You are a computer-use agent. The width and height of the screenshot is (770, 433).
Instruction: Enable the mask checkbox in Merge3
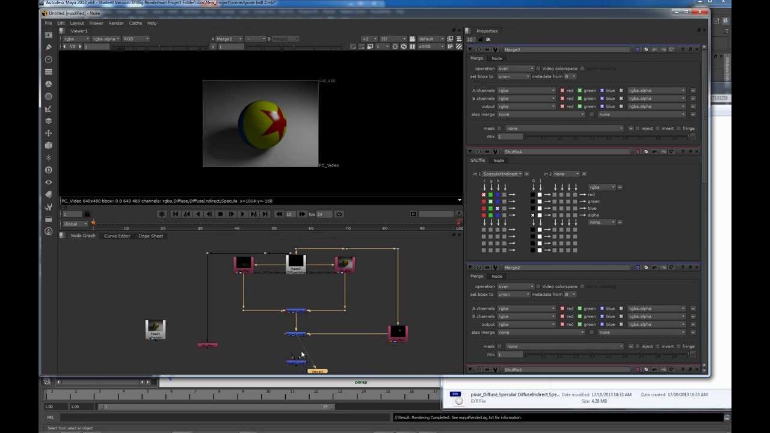499,128
